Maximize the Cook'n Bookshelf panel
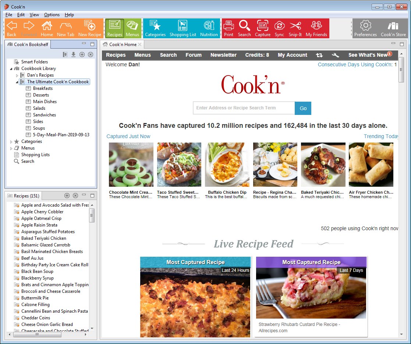 tap(92, 44)
